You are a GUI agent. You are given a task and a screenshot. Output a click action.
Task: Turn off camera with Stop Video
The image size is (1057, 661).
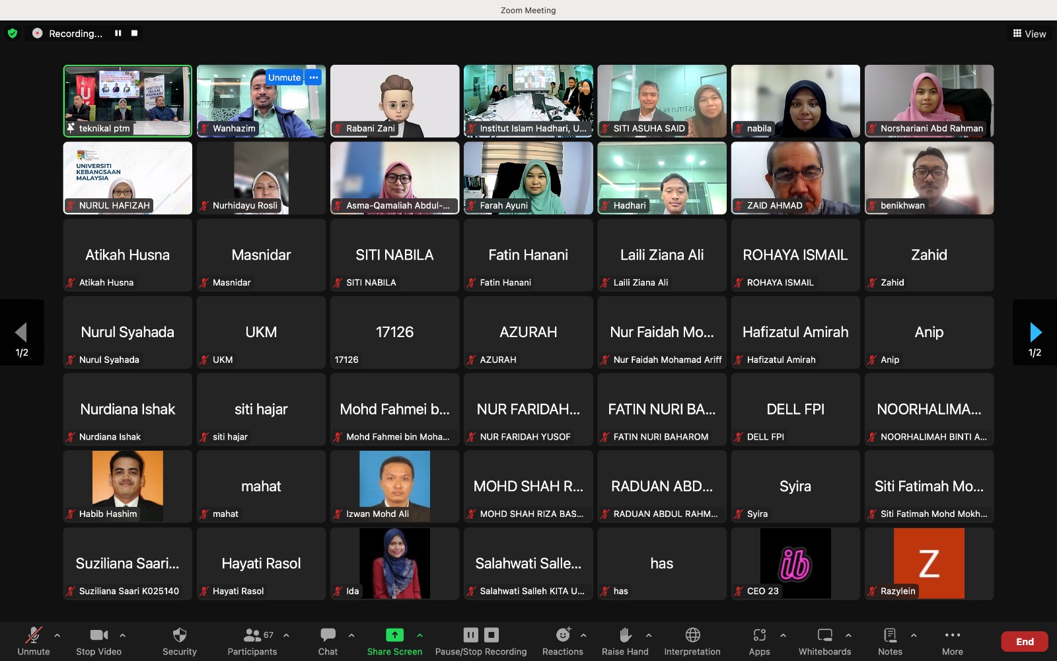[98, 636]
